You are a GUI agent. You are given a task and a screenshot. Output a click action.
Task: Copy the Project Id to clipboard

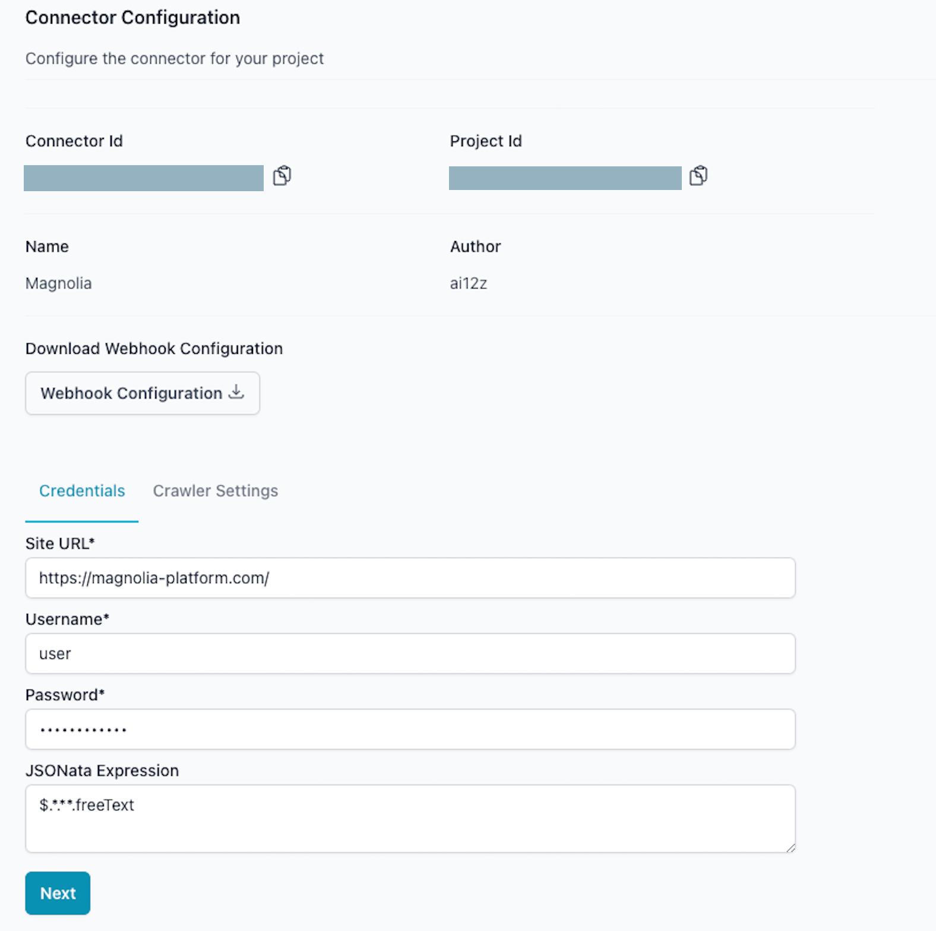698,176
